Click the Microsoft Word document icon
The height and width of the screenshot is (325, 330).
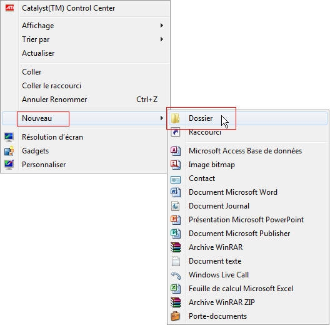click(176, 192)
